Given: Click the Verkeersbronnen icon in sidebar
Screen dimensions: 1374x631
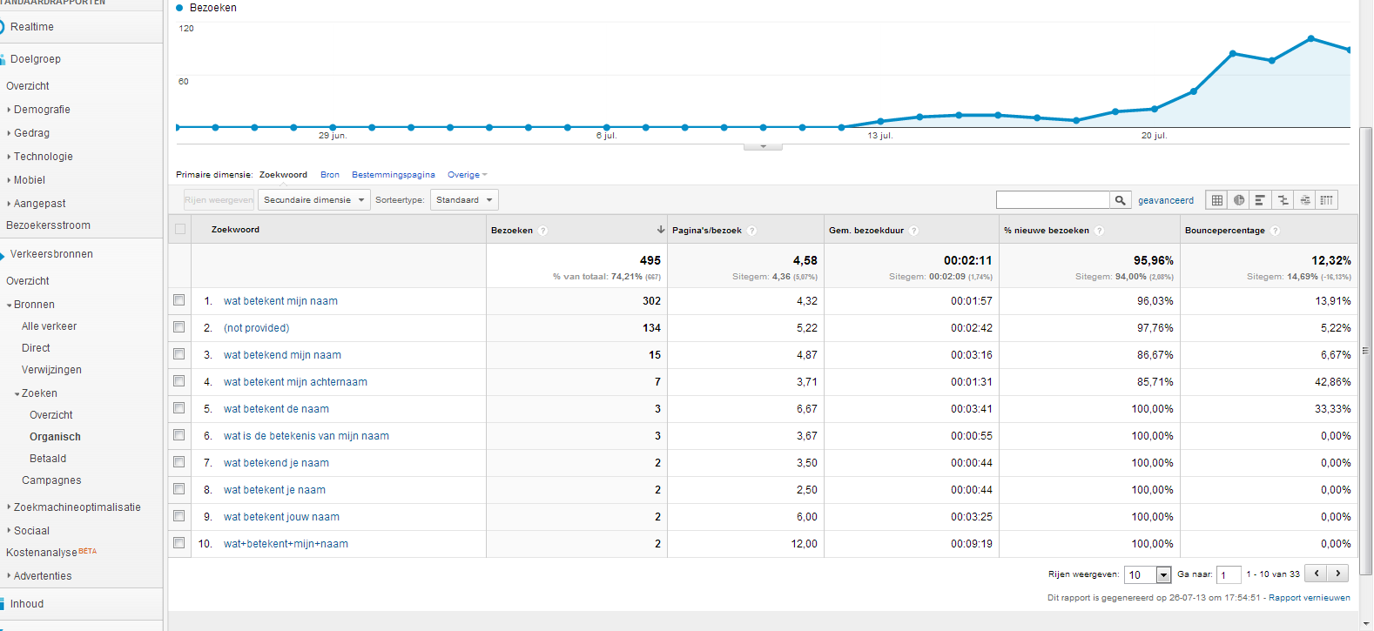Looking at the screenshot, I should coord(2,255).
